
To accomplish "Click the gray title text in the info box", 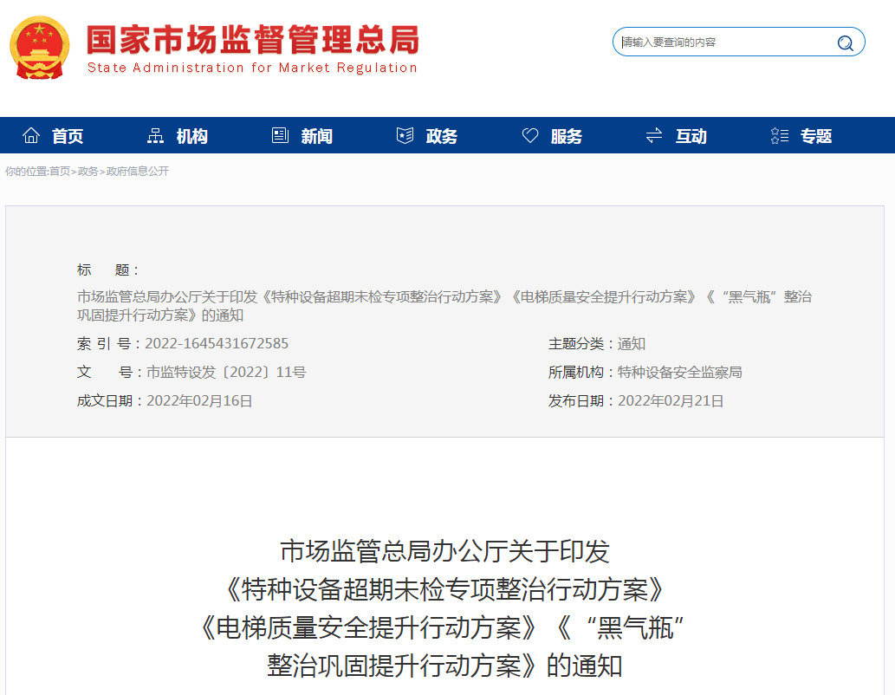I will click(x=444, y=306).
